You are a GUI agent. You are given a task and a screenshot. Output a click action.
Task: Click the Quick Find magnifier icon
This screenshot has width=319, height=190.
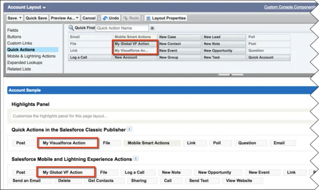tap(71, 28)
